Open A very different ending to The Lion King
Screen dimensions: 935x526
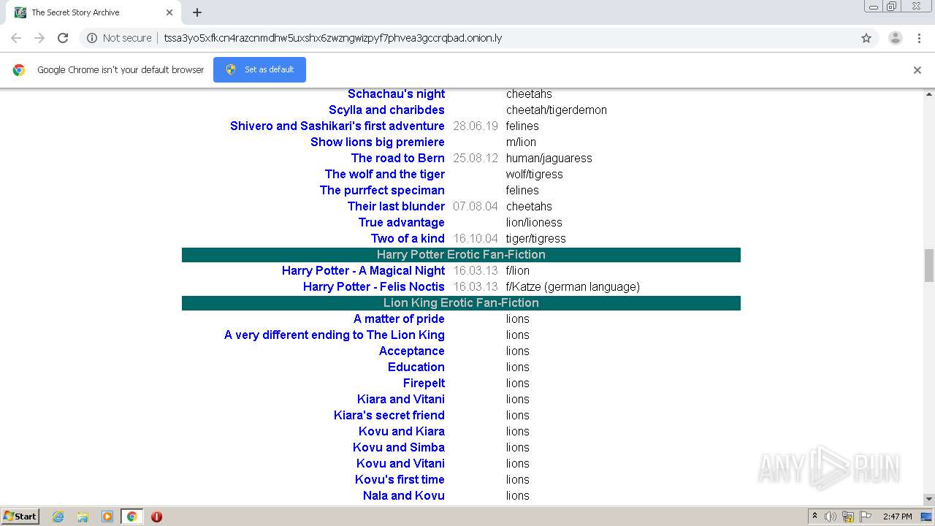click(335, 335)
